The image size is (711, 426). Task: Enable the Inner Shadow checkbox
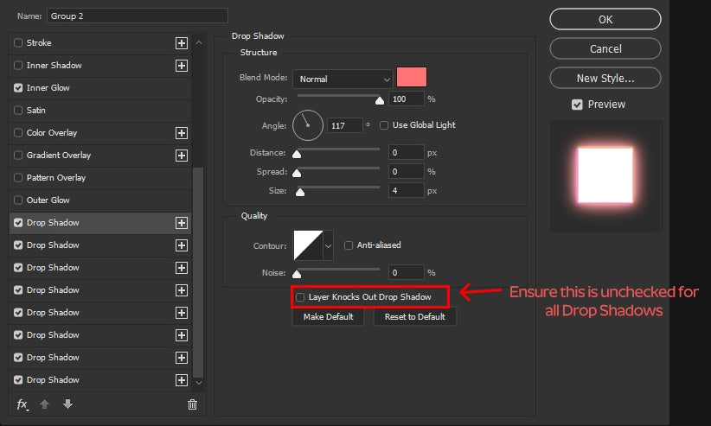[18, 66]
